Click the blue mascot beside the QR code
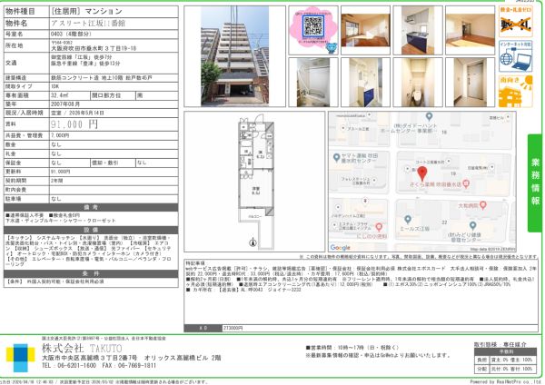 pyautogui.click(x=332, y=48)
